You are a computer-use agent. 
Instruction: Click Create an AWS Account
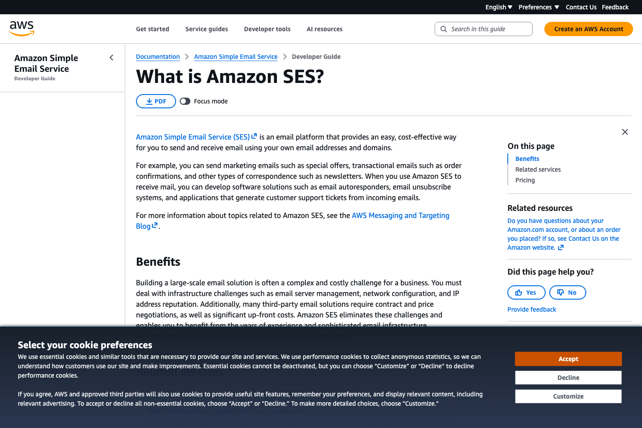point(588,29)
